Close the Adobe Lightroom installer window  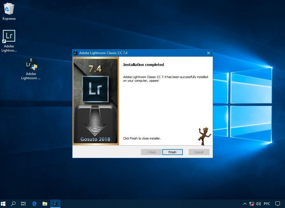tap(209, 53)
